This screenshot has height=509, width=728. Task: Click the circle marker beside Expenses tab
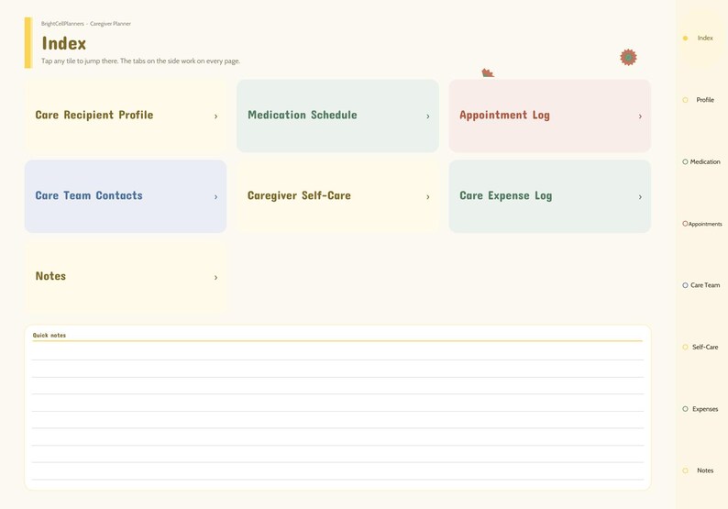[685, 409]
